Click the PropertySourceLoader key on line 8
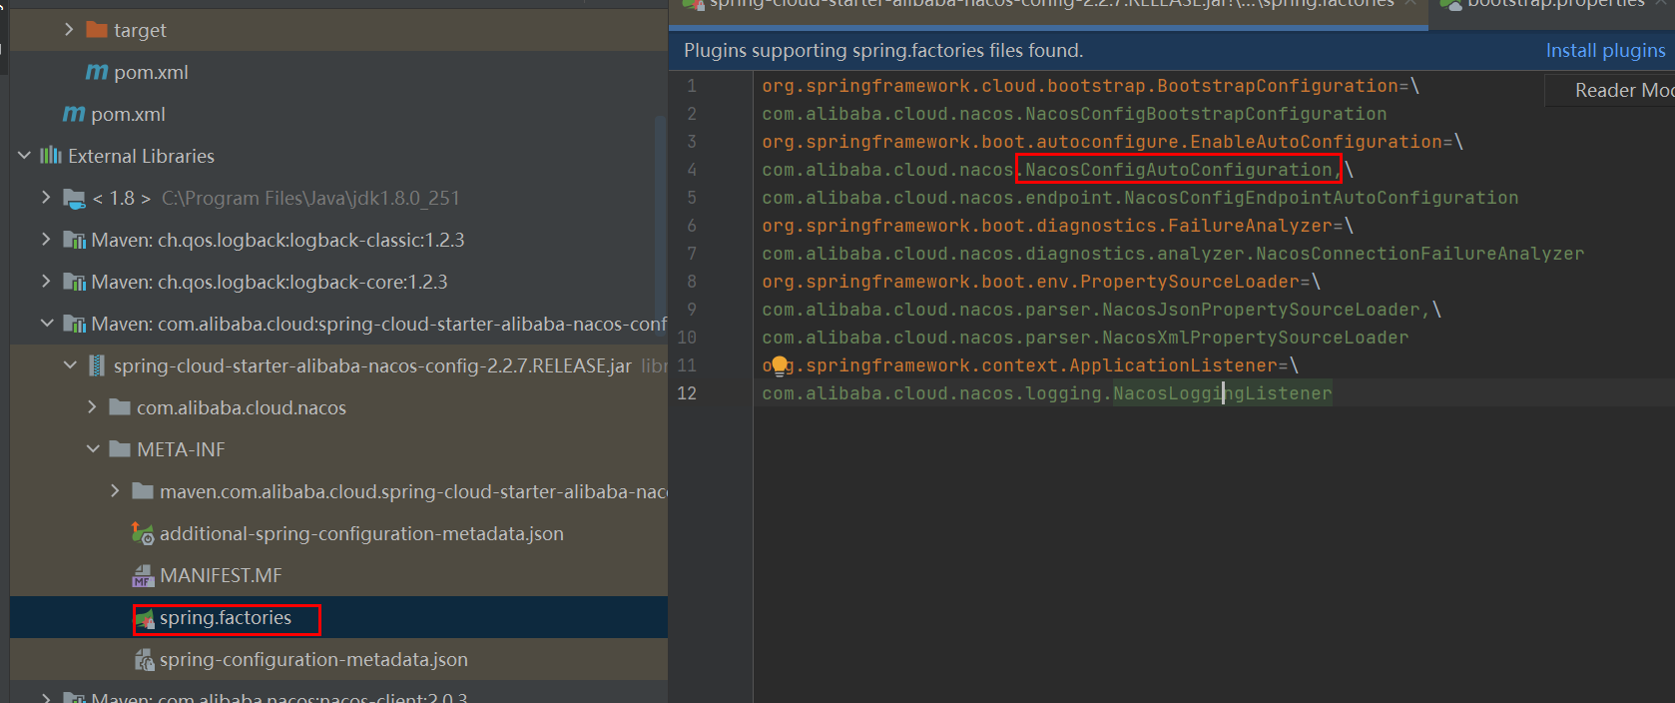 [1190, 282]
